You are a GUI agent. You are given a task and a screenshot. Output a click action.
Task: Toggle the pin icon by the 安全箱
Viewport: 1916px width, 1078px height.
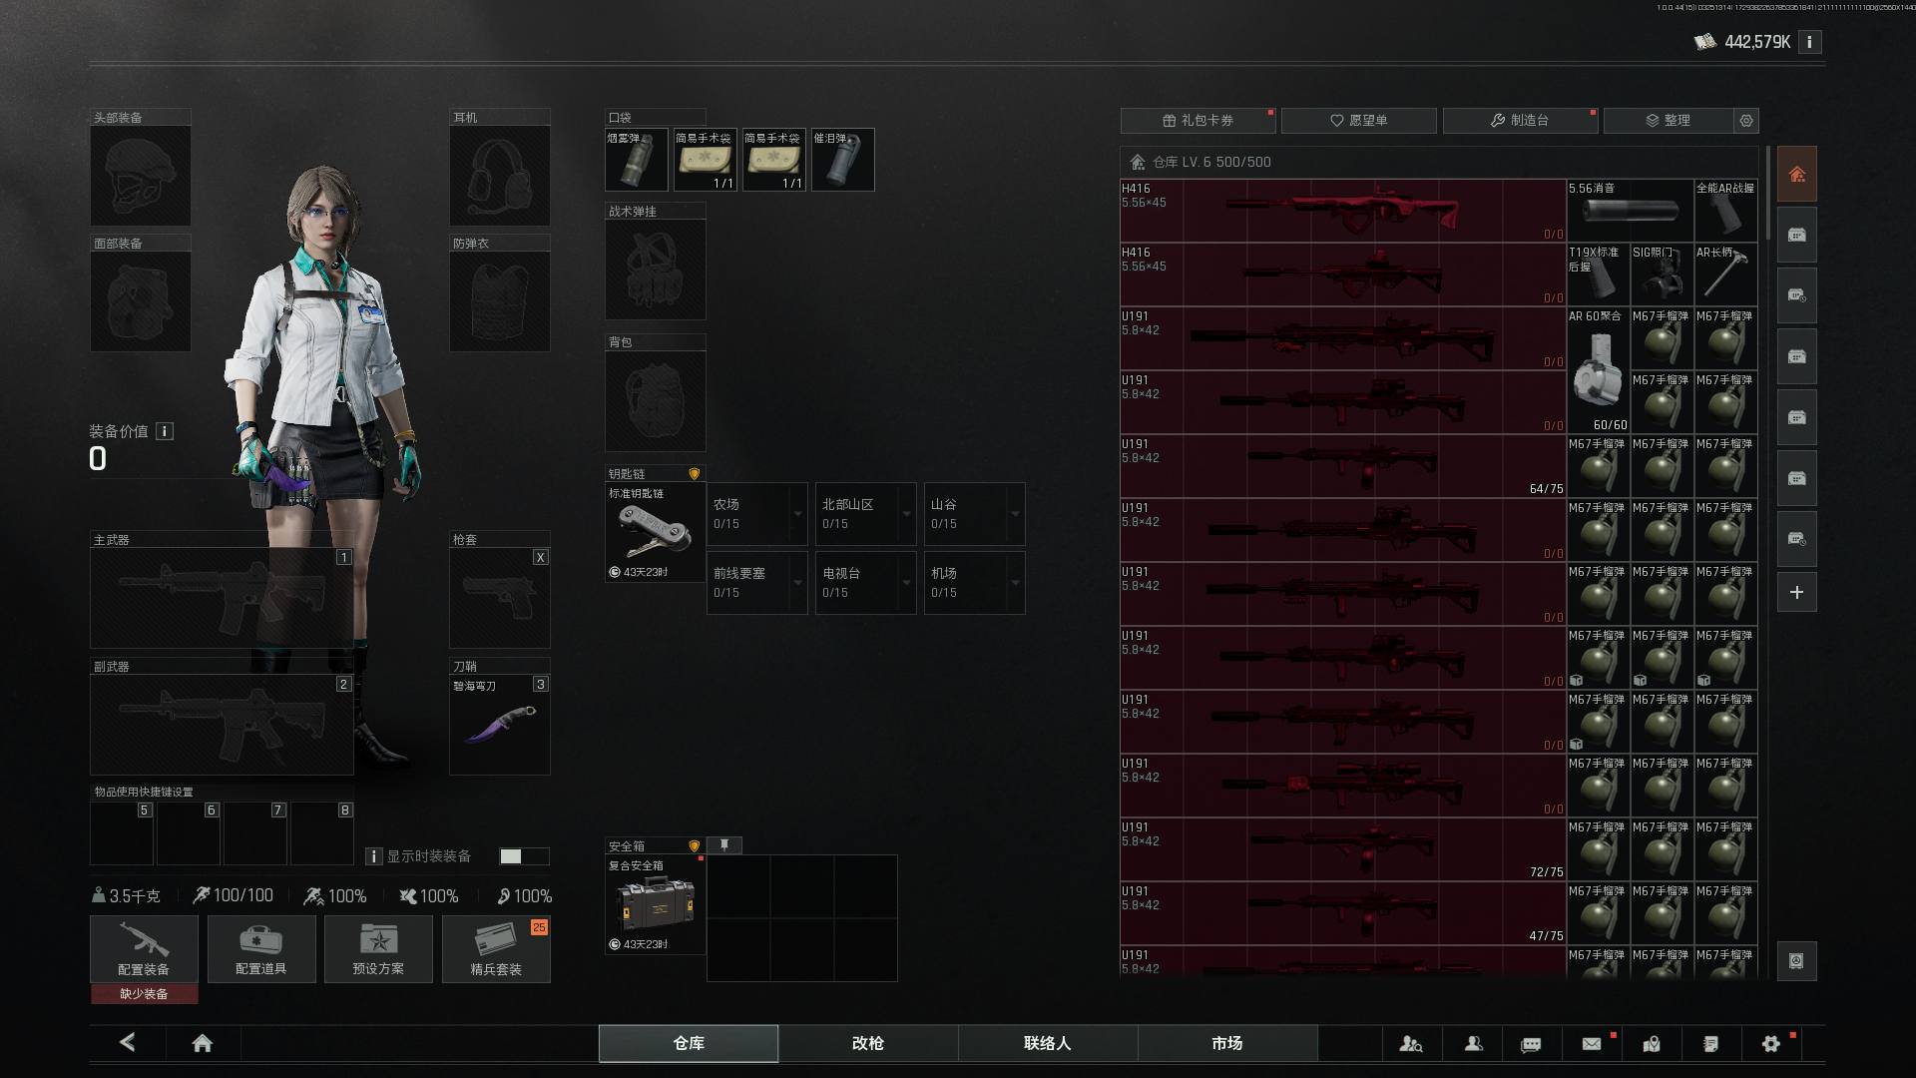[x=724, y=845]
